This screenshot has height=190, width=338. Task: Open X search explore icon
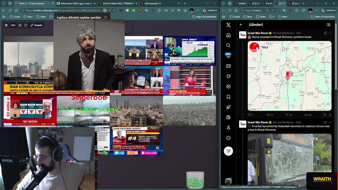click(x=228, y=45)
